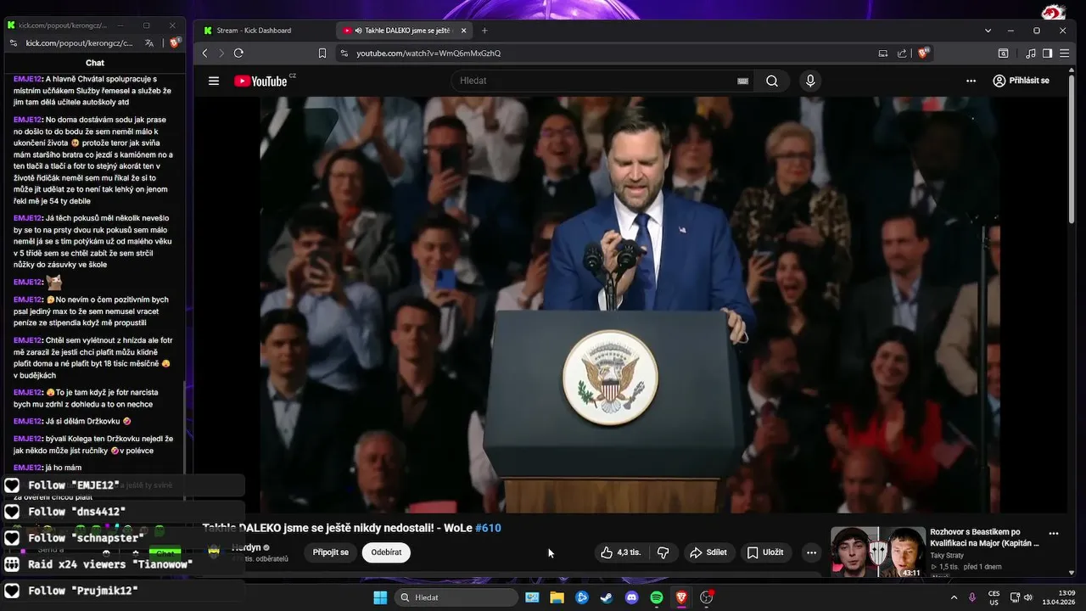This screenshot has width=1086, height=611.
Task: Open Discord from the taskbar
Action: [x=631, y=597]
